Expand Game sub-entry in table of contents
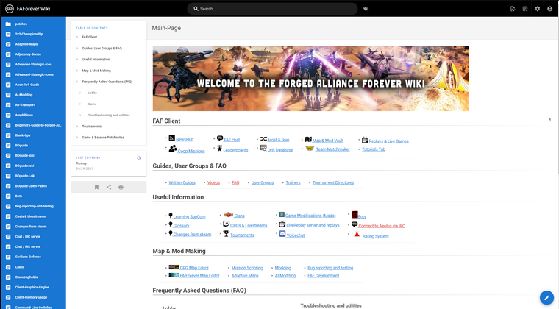559x309 pixels. click(x=80, y=104)
